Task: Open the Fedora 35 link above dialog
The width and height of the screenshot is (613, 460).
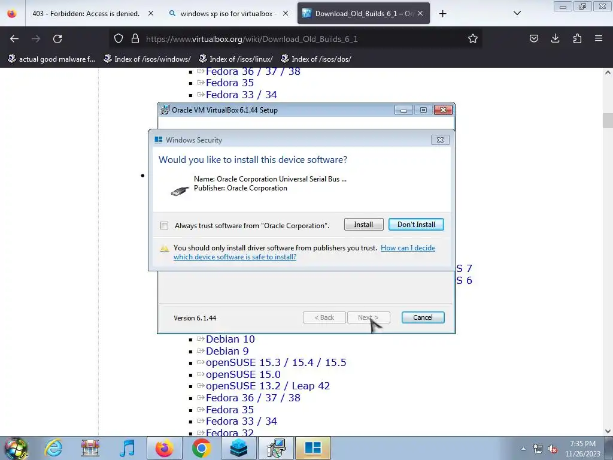Action: (229, 83)
